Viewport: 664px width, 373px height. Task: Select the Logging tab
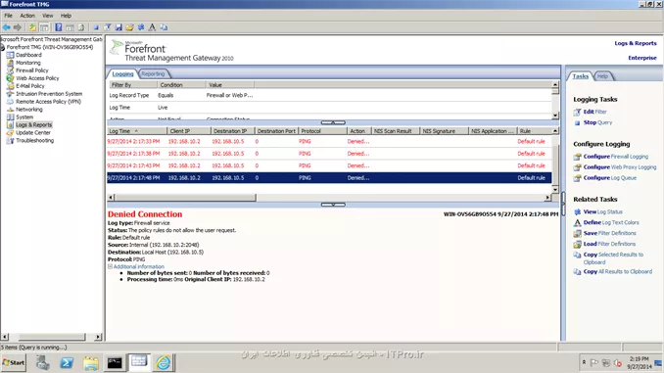click(x=122, y=73)
